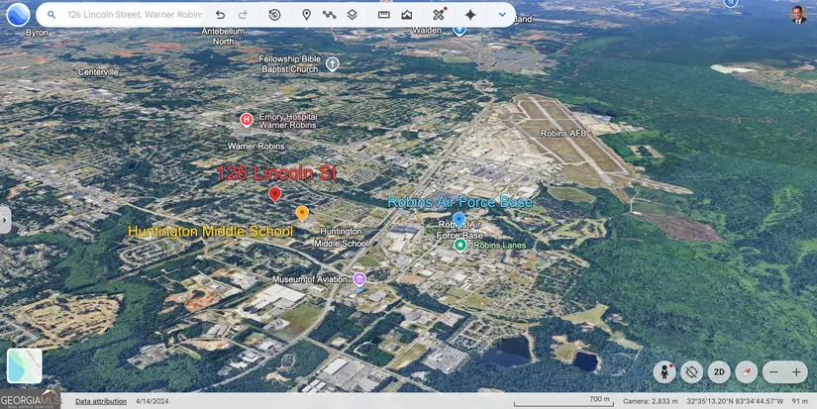The width and height of the screenshot is (817, 409).
Task: Switch map to 2D view
Action: click(x=719, y=371)
